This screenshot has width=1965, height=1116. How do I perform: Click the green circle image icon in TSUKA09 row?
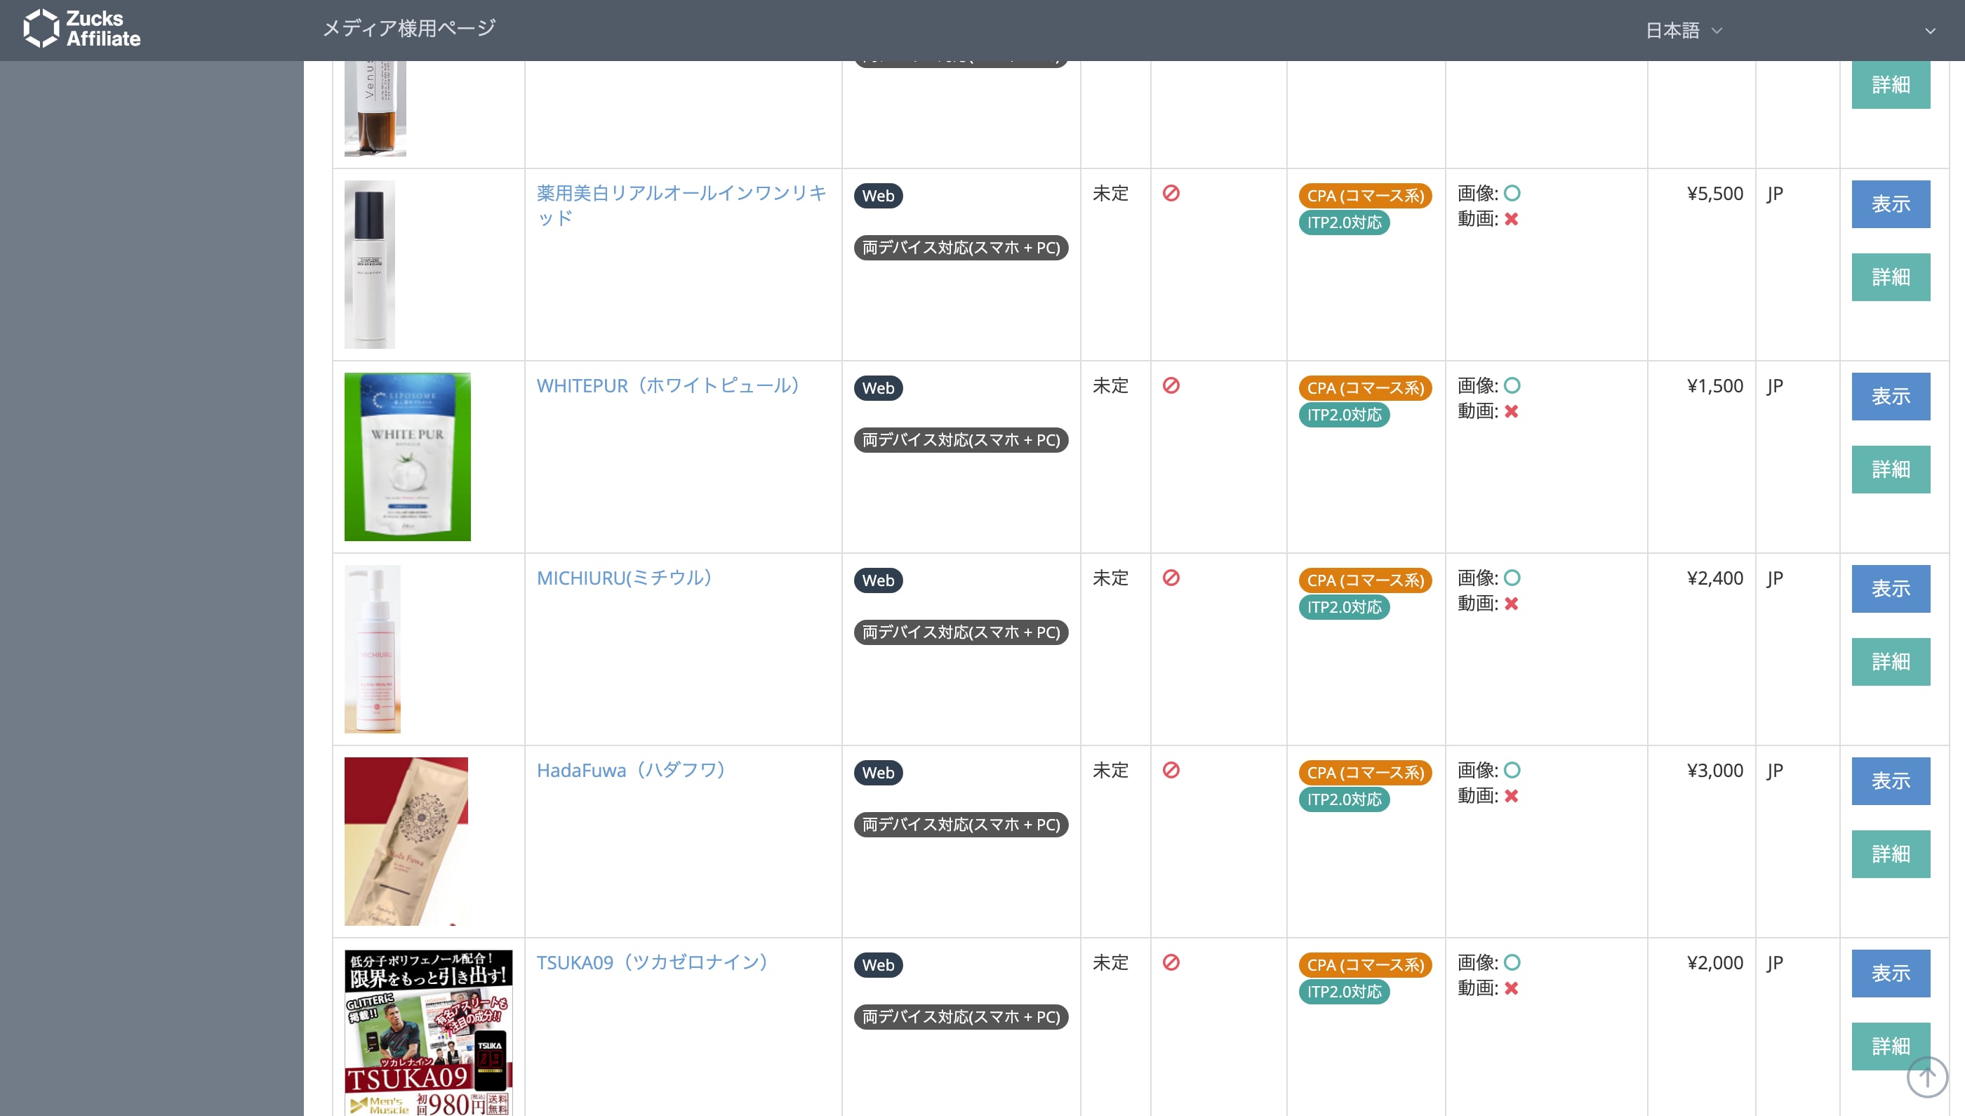click(1512, 963)
